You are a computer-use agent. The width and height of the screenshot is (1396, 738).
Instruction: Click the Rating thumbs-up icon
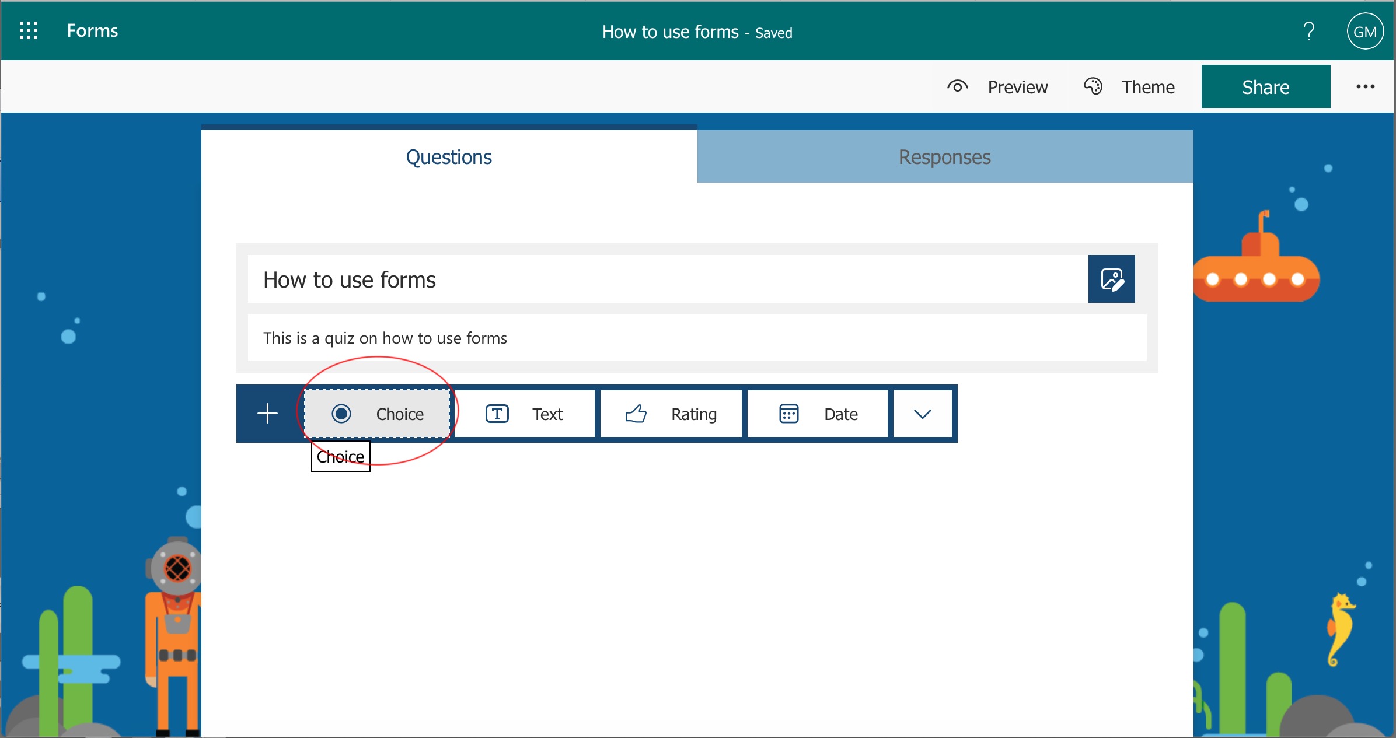click(636, 414)
